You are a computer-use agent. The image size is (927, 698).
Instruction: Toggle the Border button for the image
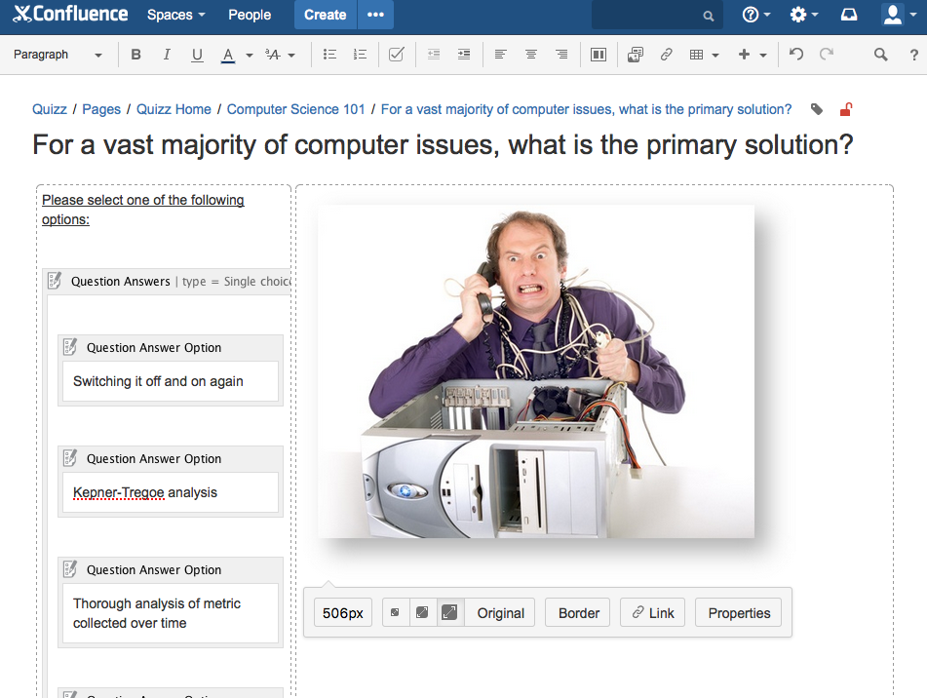[x=578, y=613]
